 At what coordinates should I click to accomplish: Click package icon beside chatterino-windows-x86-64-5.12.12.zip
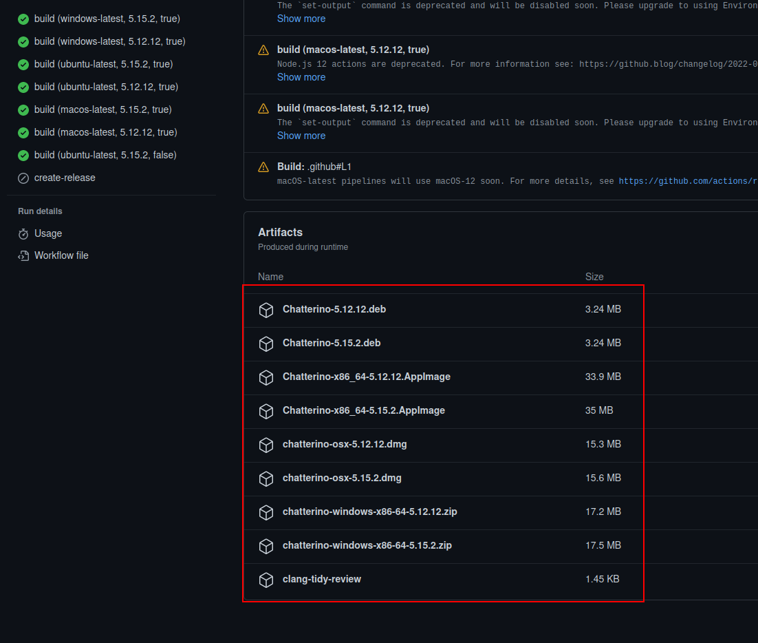[x=266, y=512]
